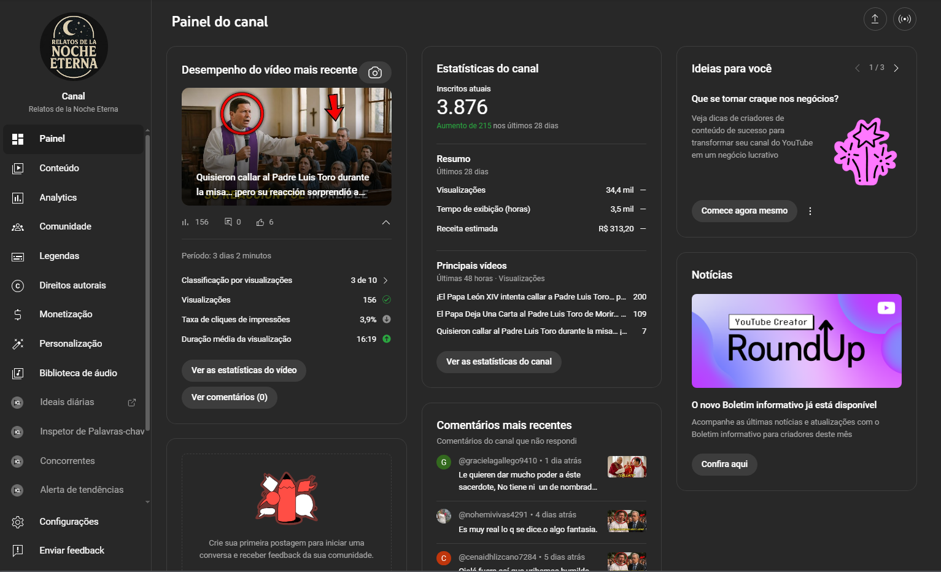Click the Ideais diárias extension icon
Screen dimensions: 941x572
[18, 403]
